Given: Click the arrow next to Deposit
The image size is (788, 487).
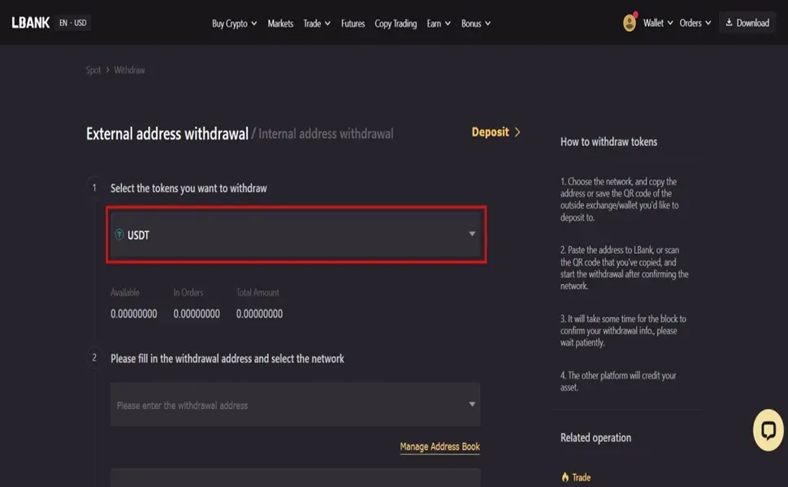Looking at the screenshot, I should (x=517, y=132).
